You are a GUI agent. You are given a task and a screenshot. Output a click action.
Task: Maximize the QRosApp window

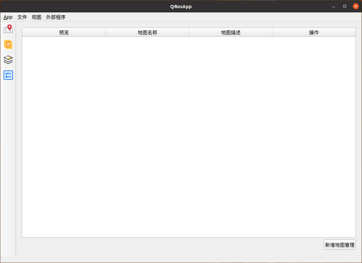(345, 7)
